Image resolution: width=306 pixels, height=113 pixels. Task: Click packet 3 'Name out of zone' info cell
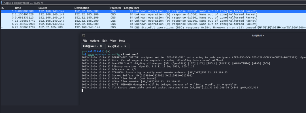tap(196, 18)
